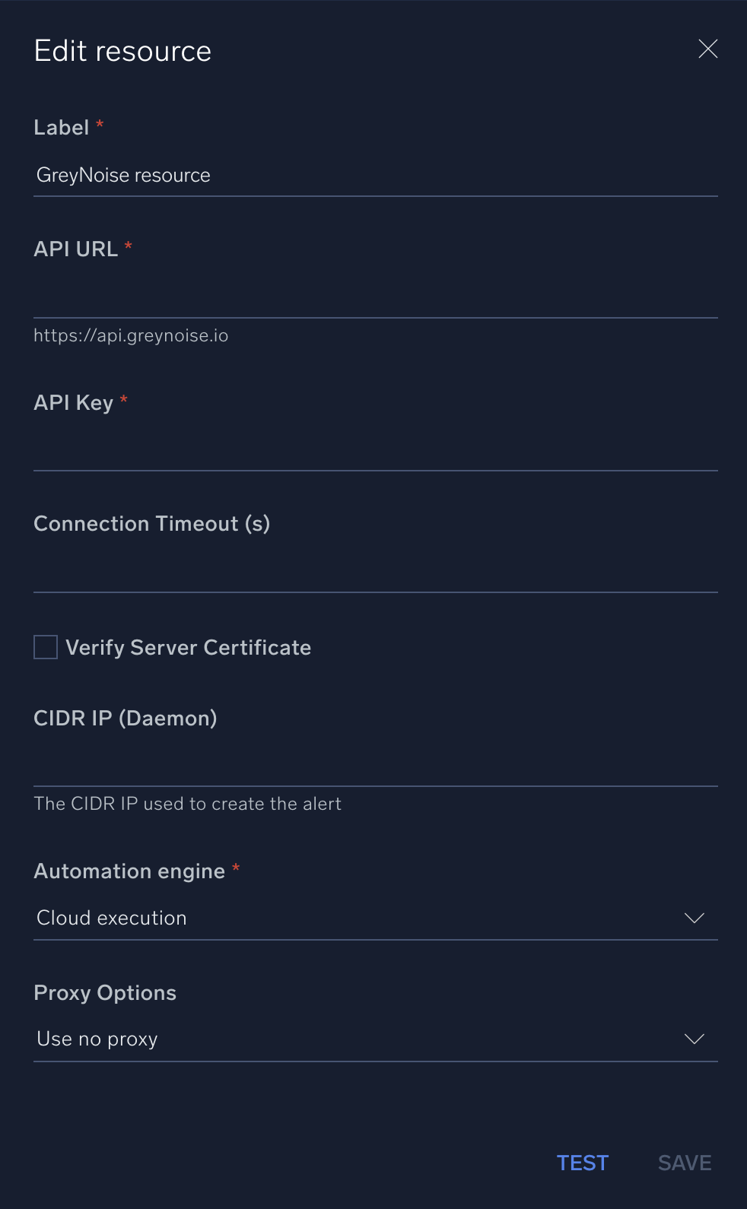The width and height of the screenshot is (747, 1209).
Task: Click the Edit resource dialog title
Action: pyautogui.click(x=122, y=50)
